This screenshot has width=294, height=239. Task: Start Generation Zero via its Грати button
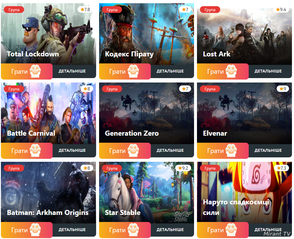[125, 151]
